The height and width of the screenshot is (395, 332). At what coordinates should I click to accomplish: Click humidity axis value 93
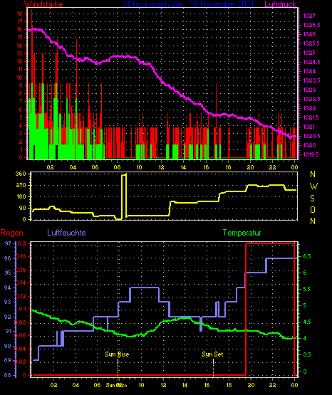[8, 302]
